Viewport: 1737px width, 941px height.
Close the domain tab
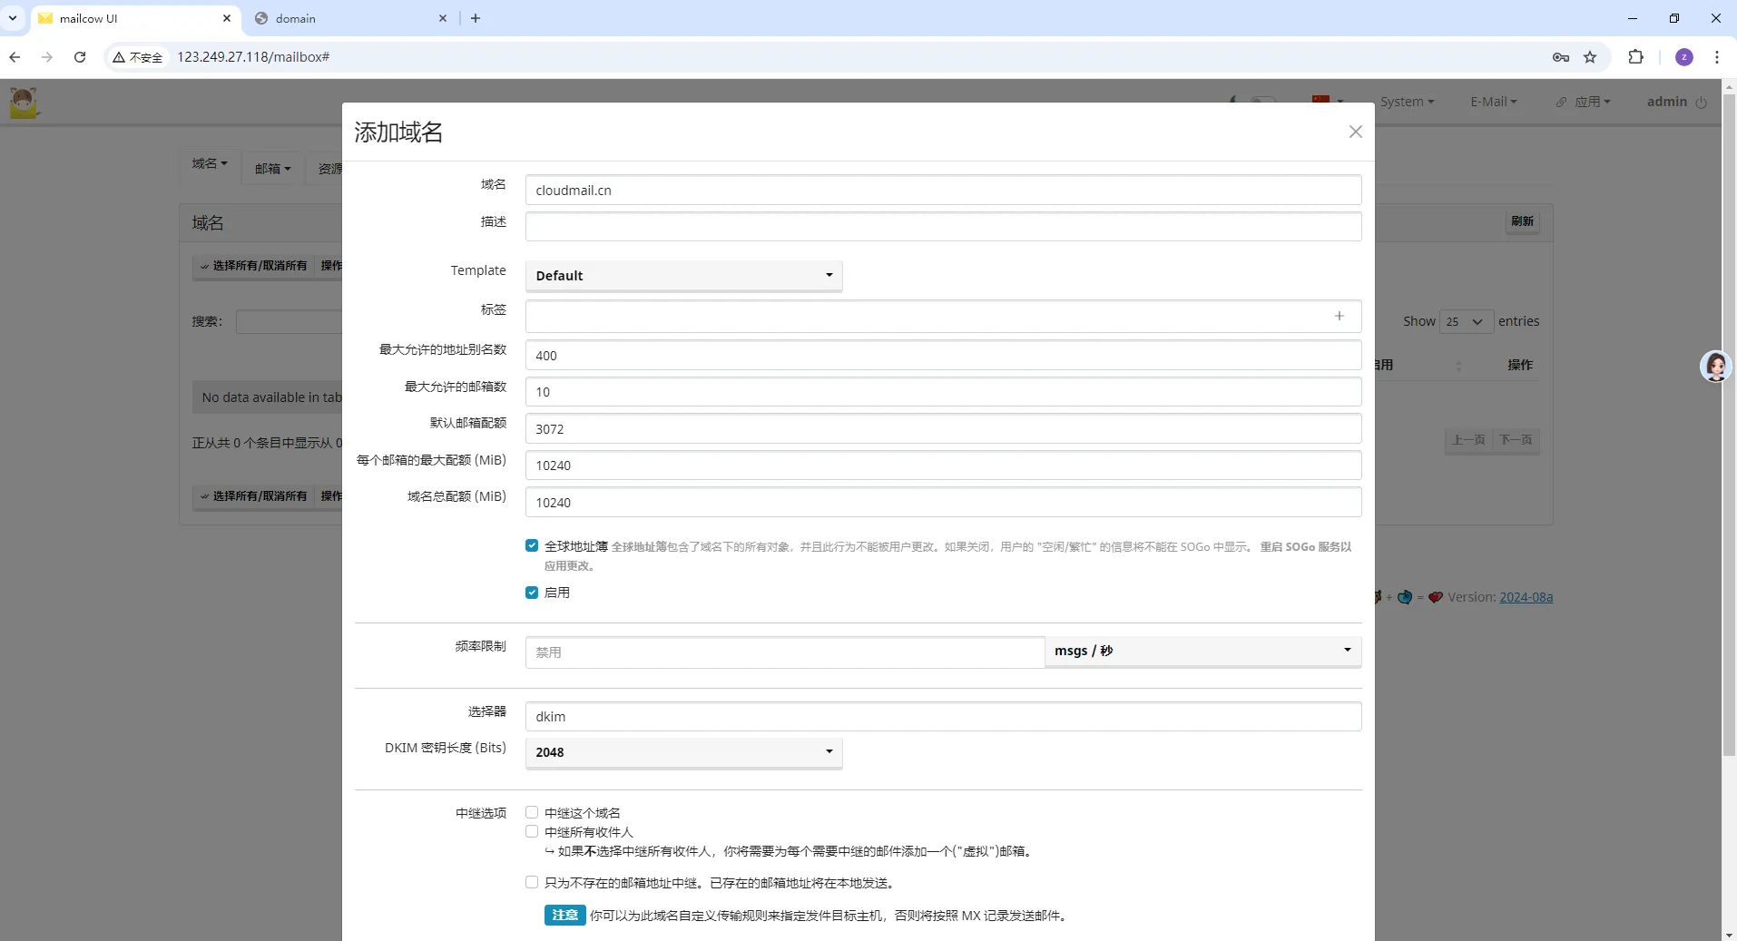[x=443, y=18]
